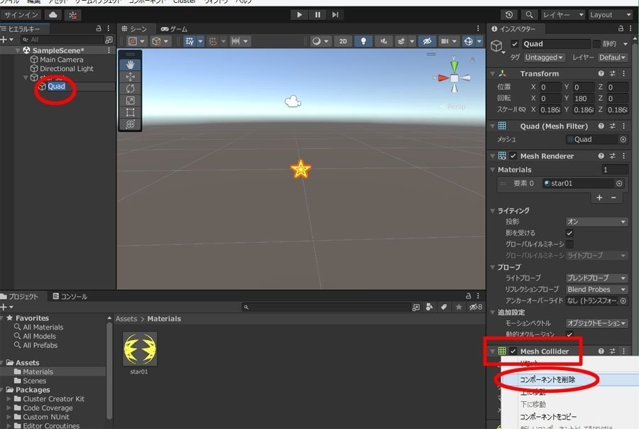Lock the Hierarchy panel
The image size is (639, 429).
point(98,28)
